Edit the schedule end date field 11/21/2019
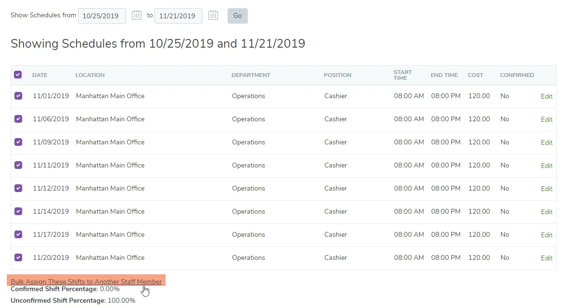564x308 pixels. click(179, 16)
